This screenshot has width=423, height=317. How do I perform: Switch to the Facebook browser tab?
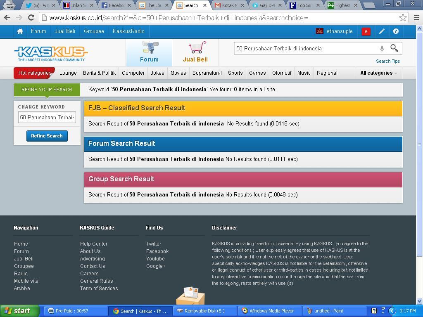tap(116, 5)
